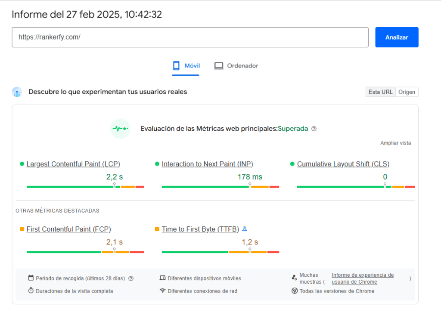Switch to the Móvil tab
This screenshot has width=441, height=309.
click(186, 66)
